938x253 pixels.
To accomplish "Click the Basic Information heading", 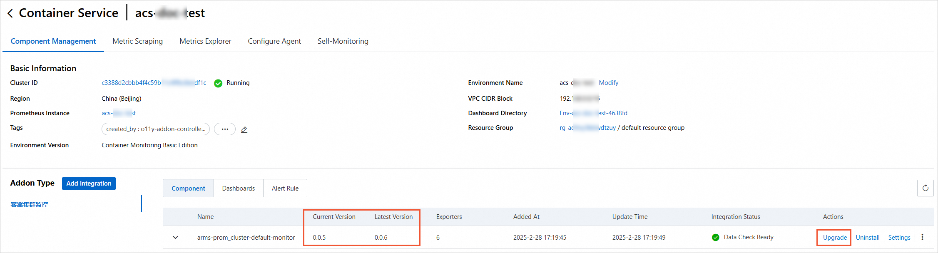I will click(x=43, y=68).
